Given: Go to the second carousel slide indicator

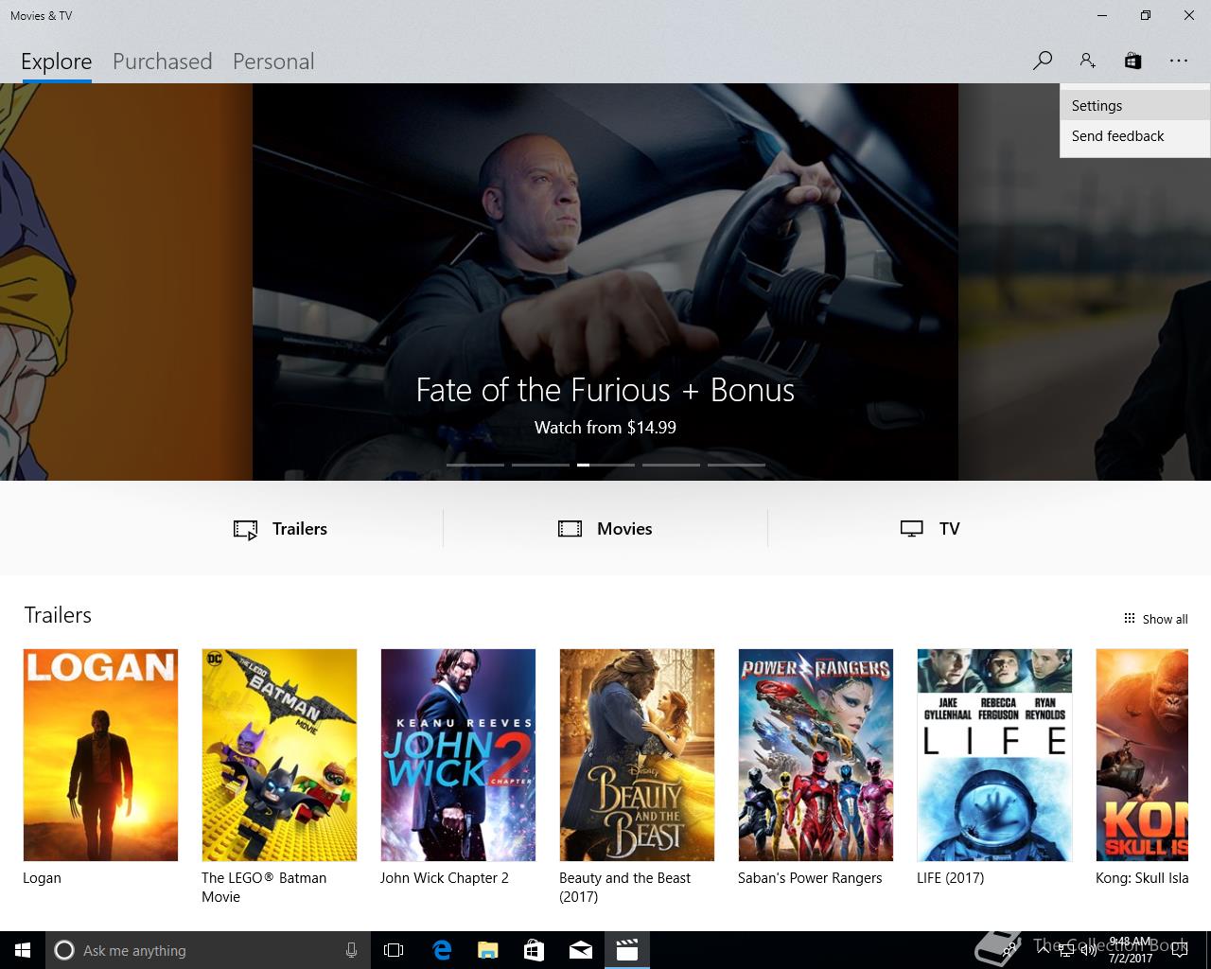Looking at the screenshot, I should point(540,465).
